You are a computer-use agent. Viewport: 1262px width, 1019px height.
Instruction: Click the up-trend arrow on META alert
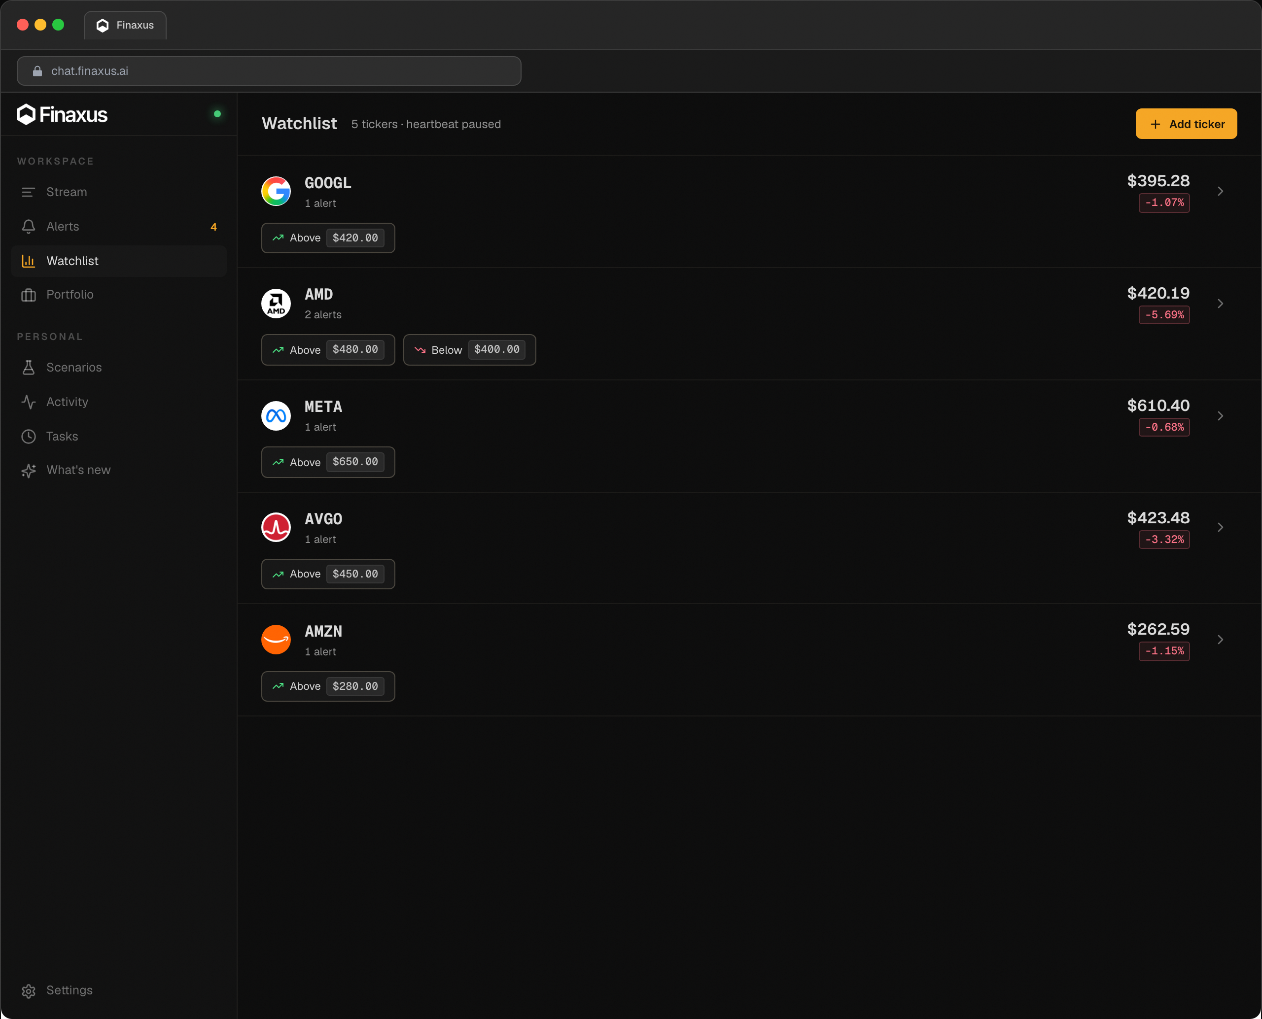pos(279,462)
